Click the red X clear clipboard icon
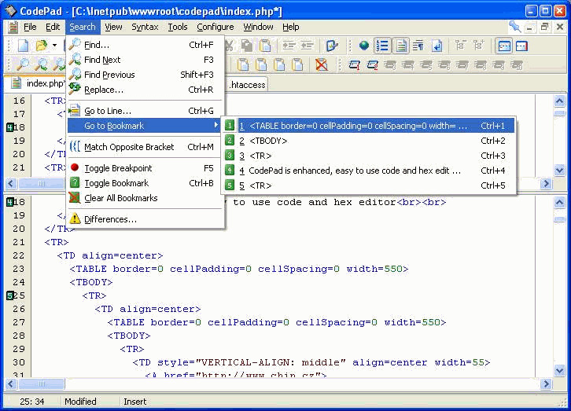The height and width of the screenshot is (411, 571). point(321,64)
